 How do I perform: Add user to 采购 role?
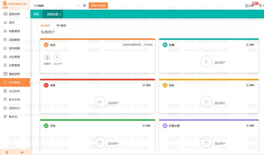(100, 142)
